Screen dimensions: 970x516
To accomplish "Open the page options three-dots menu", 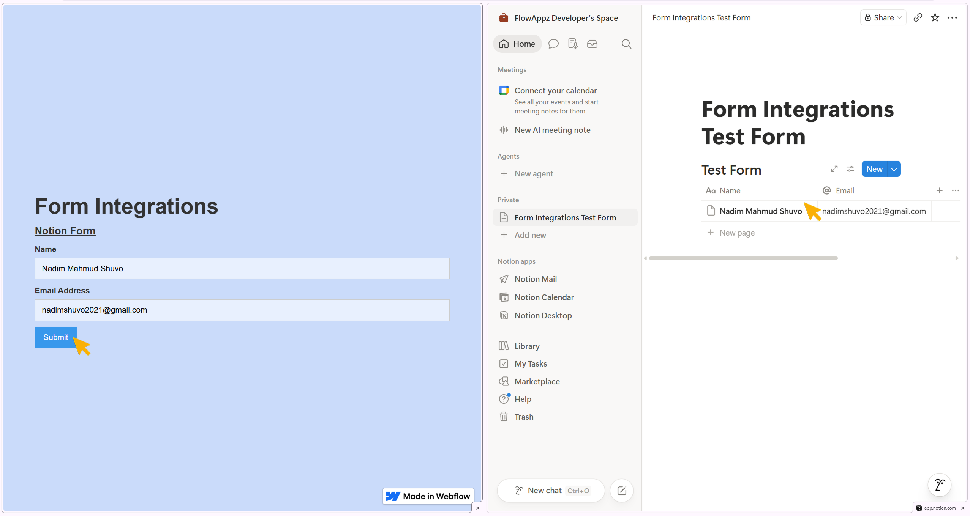I will (x=952, y=18).
